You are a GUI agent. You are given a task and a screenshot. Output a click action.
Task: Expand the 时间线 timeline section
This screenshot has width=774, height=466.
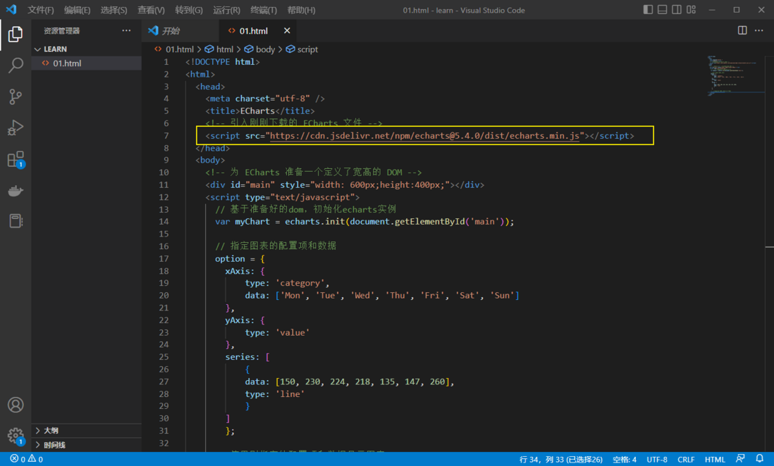point(87,445)
